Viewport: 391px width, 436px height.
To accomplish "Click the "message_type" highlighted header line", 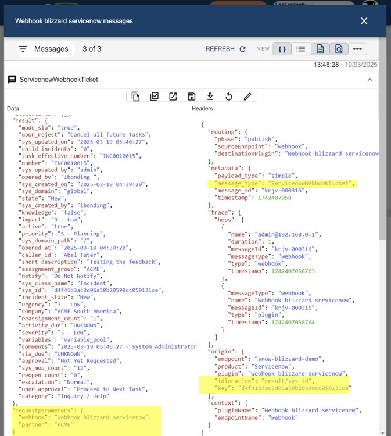I will click(x=285, y=183).
